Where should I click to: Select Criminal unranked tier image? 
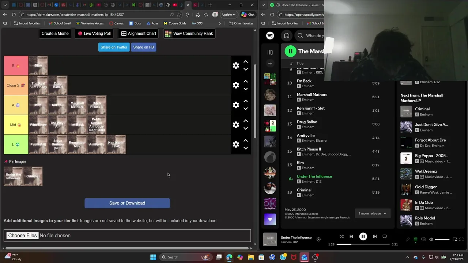pos(33,176)
